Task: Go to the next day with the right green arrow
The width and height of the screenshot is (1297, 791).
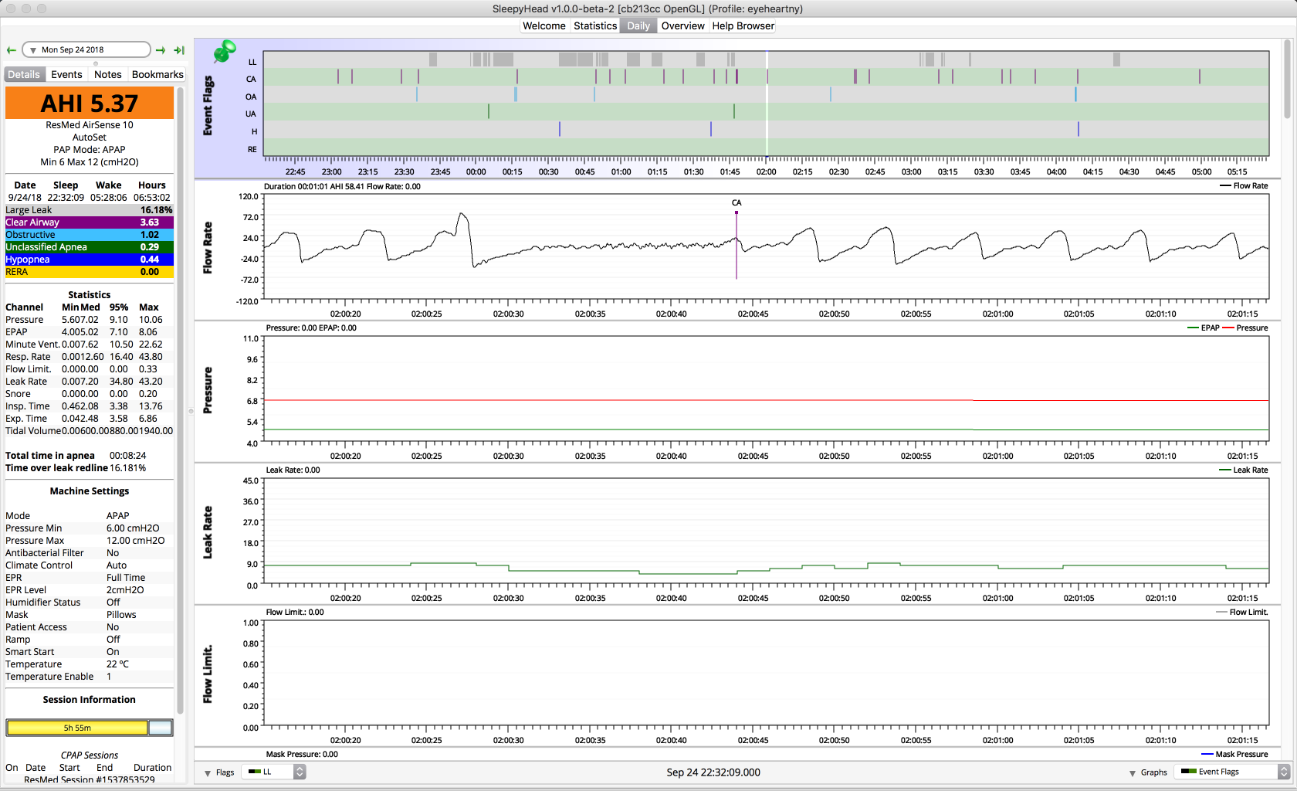Action: [161, 50]
